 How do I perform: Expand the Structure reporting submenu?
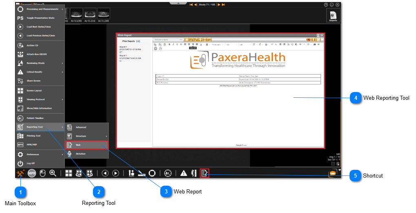pyautogui.click(x=87, y=136)
